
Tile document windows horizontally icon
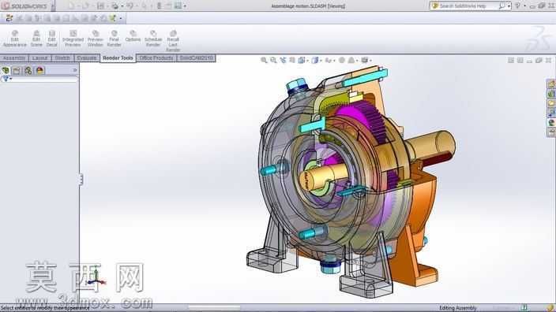point(511,60)
